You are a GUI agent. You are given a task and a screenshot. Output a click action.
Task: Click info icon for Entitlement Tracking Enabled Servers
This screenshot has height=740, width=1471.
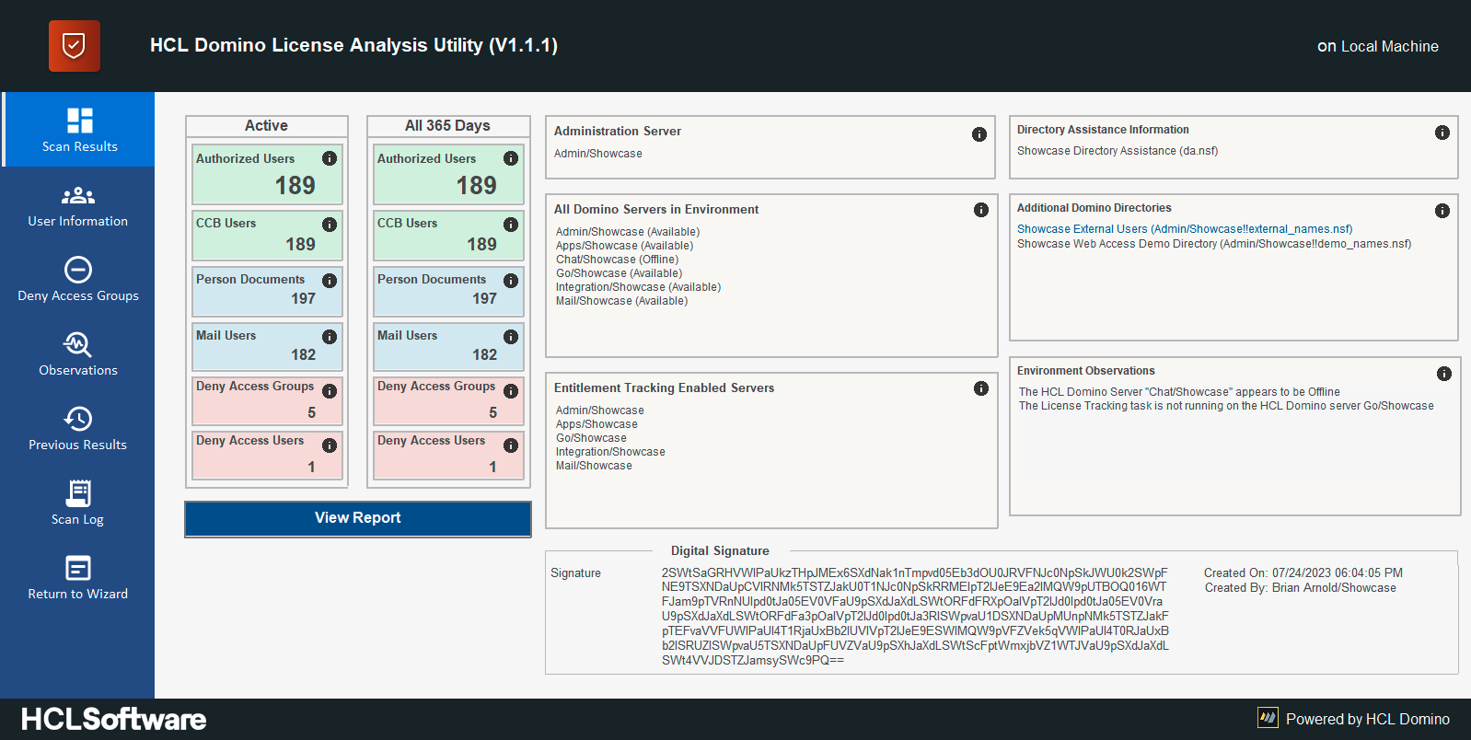pos(981,388)
